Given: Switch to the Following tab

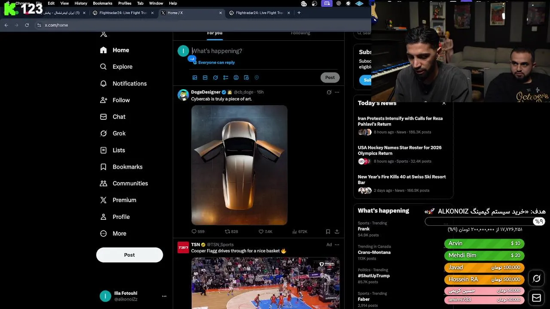Looking at the screenshot, I should tap(300, 33).
